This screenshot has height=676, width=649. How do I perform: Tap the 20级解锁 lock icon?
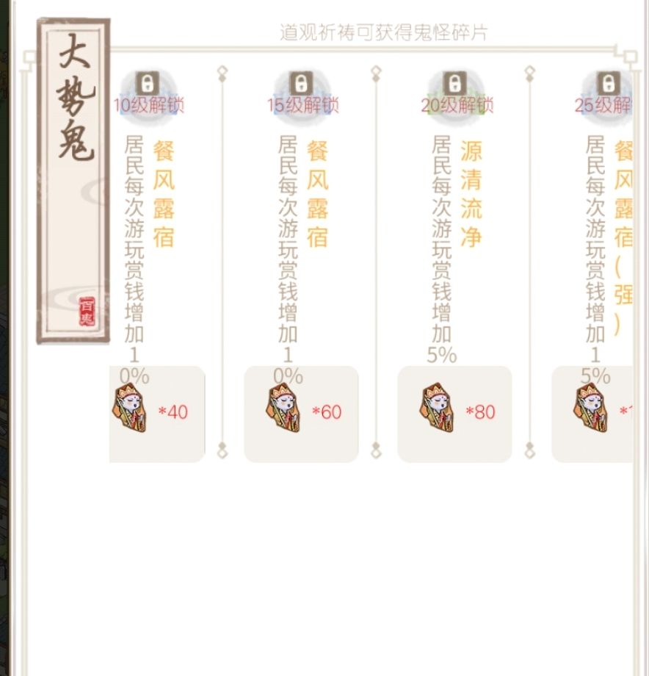(x=455, y=83)
